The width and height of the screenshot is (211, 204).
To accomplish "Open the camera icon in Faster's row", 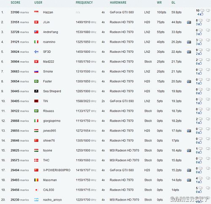I will 189,82.
